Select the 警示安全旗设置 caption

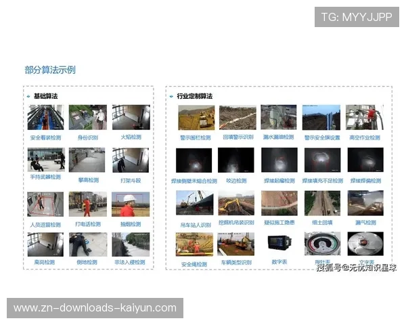322,137
